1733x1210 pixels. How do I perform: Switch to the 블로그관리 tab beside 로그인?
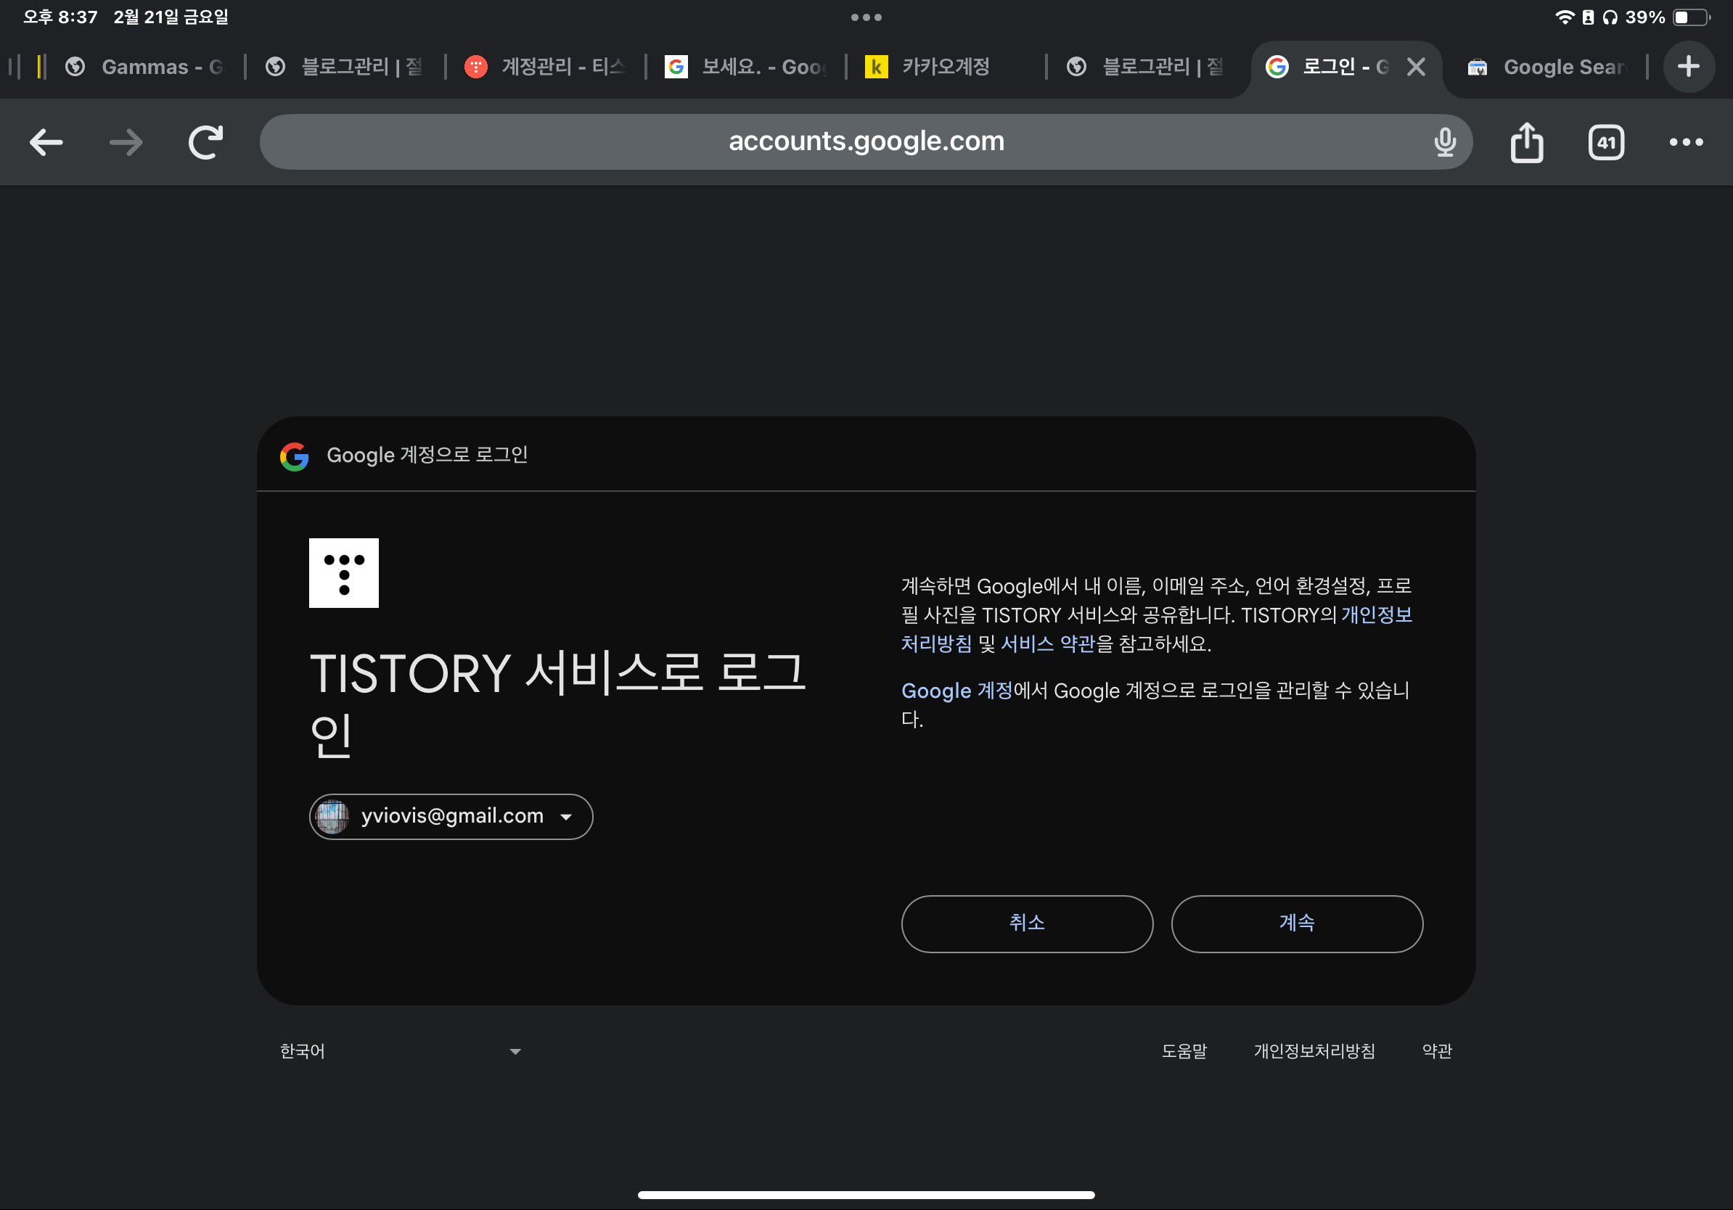(x=1146, y=67)
